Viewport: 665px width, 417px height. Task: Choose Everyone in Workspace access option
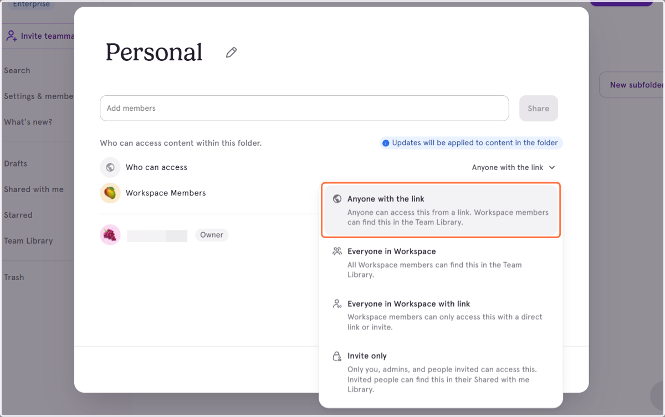point(441,262)
